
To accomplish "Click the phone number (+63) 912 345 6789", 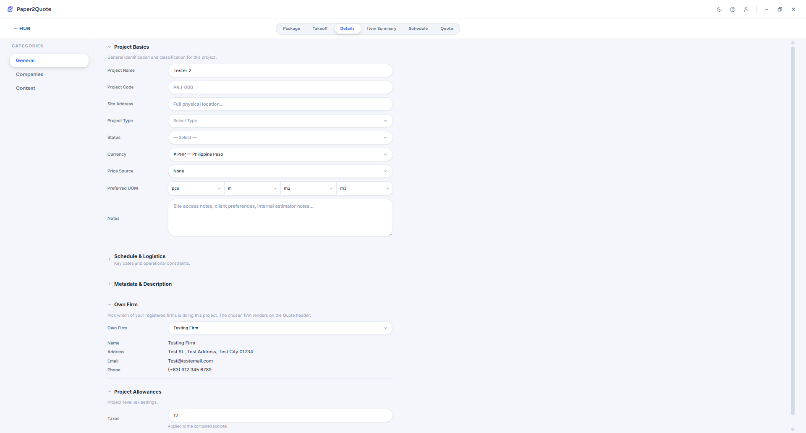I will click(190, 370).
